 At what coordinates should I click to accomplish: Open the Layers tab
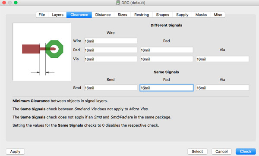pos(57,15)
